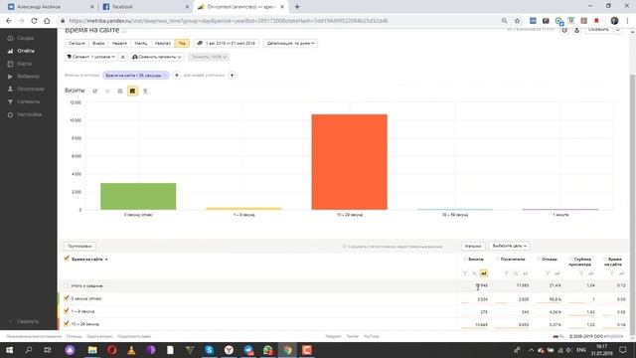The width and height of the screenshot is (636, 358).
Task: Open the Сравнить сегменты dropdown
Action: point(157,57)
